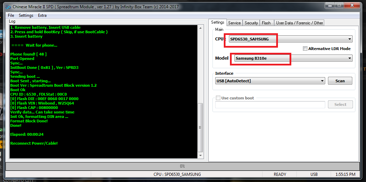Click the 1:55:15 PM status bar clock

tap(345, 174)
